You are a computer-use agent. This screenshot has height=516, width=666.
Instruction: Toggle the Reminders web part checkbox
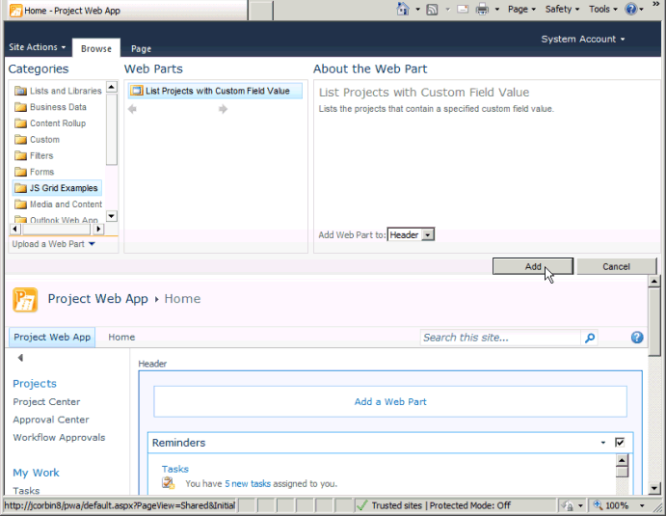click(x=620, y=443)
